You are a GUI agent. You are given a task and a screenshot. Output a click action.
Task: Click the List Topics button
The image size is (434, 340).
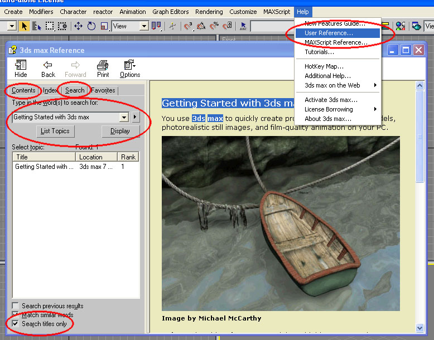tap(55, 131)
